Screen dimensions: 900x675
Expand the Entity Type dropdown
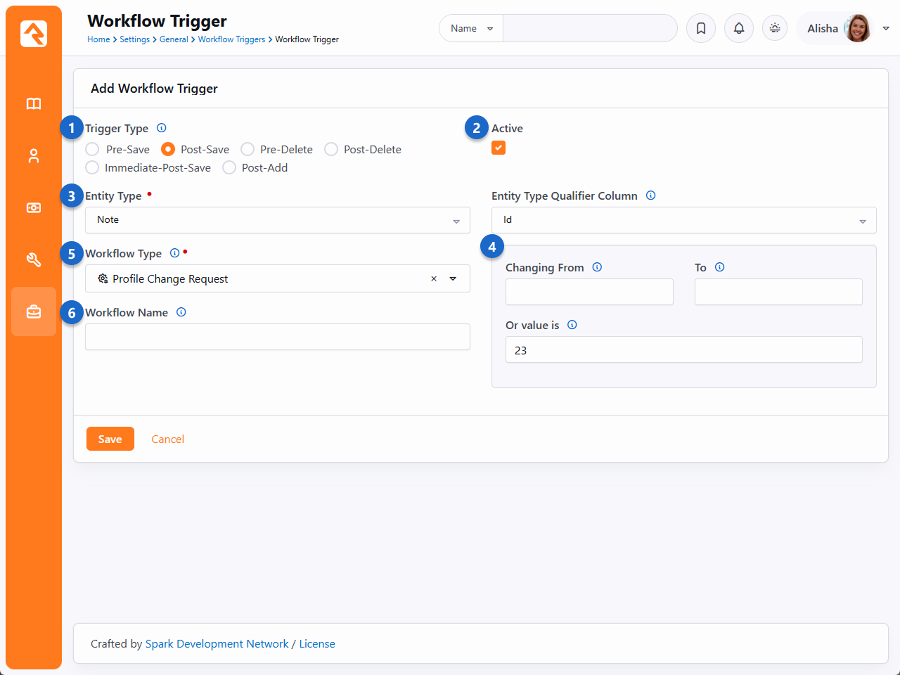click(x=278, y=220)
